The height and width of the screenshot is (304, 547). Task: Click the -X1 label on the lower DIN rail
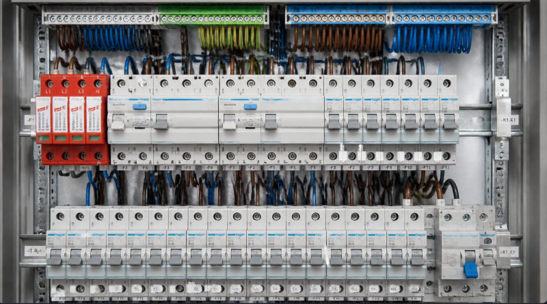tap(508, 251)
